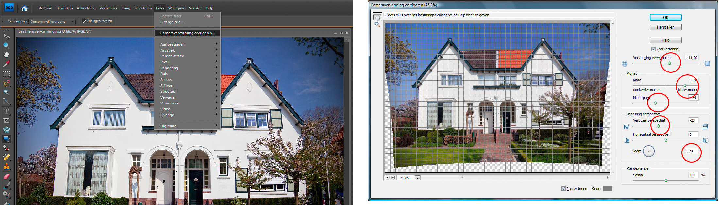Expand the Stileren submenu
719x205 pixels.
coord(187,86)
